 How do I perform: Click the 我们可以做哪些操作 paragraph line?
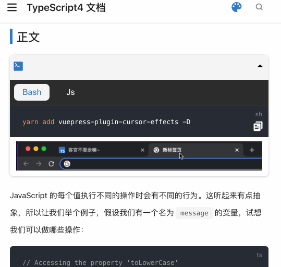(x=47, y=230)
